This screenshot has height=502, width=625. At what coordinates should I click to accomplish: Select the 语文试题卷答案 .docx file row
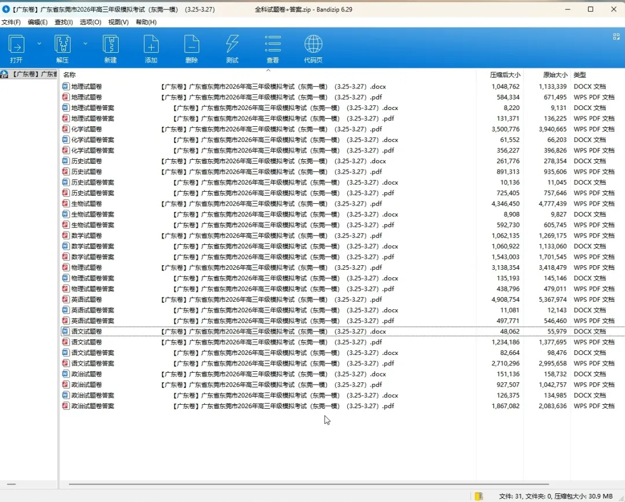pos(343,353)
